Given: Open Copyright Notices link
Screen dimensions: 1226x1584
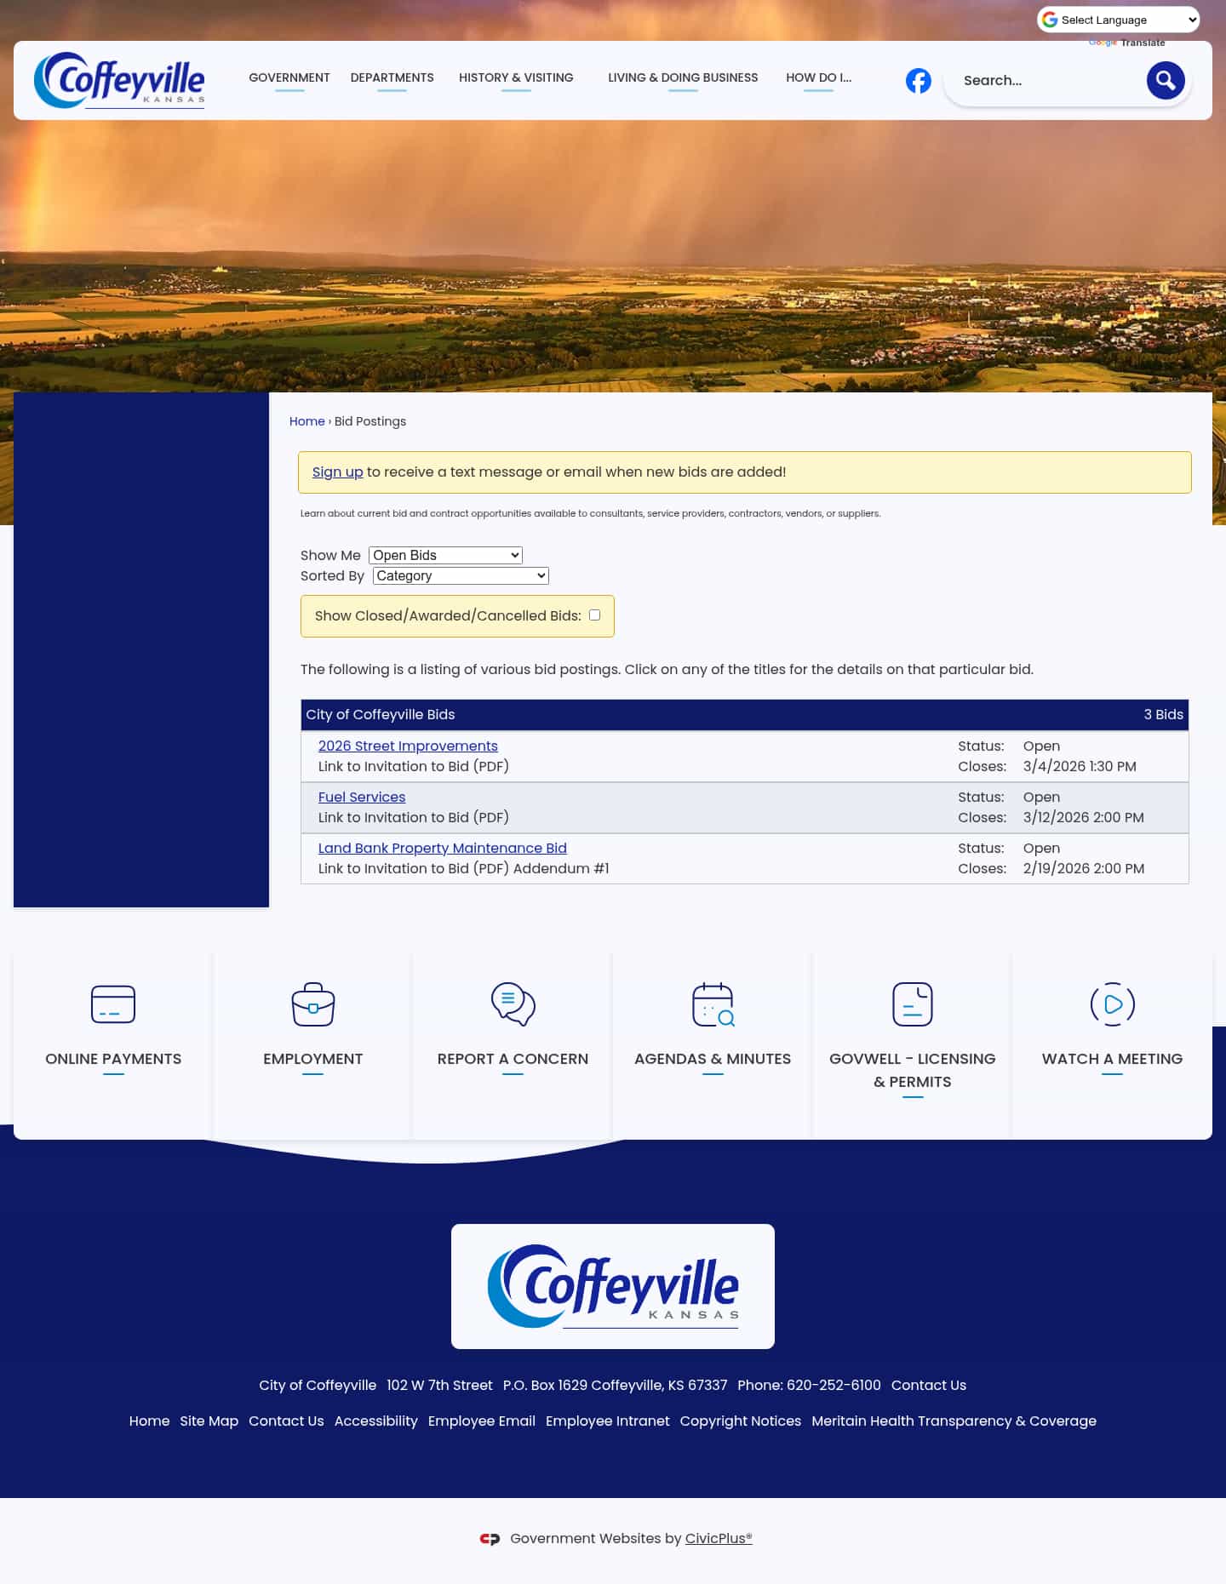Looking at the screenshot, I should 741,1421.
